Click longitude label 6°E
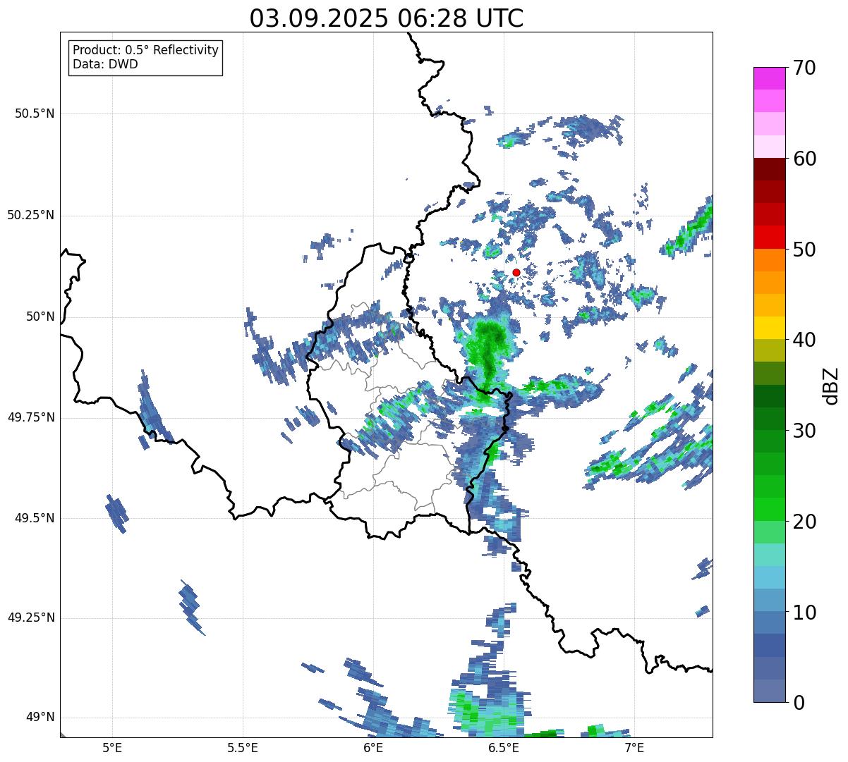 373,747
